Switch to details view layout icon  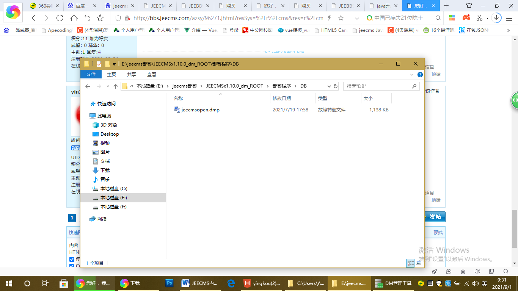410,263
